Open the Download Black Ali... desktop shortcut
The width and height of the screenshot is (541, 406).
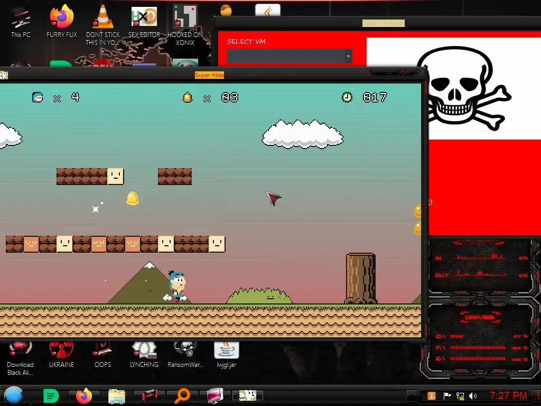point(21,358)
